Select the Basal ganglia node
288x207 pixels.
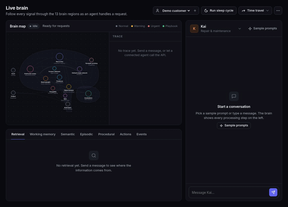coord(46,78)
